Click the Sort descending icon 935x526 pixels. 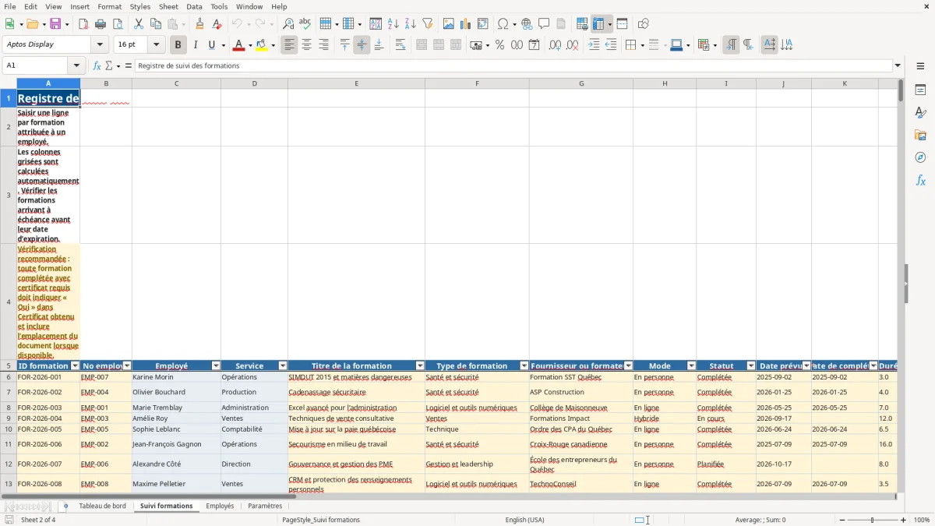pyautogui.click(x=411, y=24)
